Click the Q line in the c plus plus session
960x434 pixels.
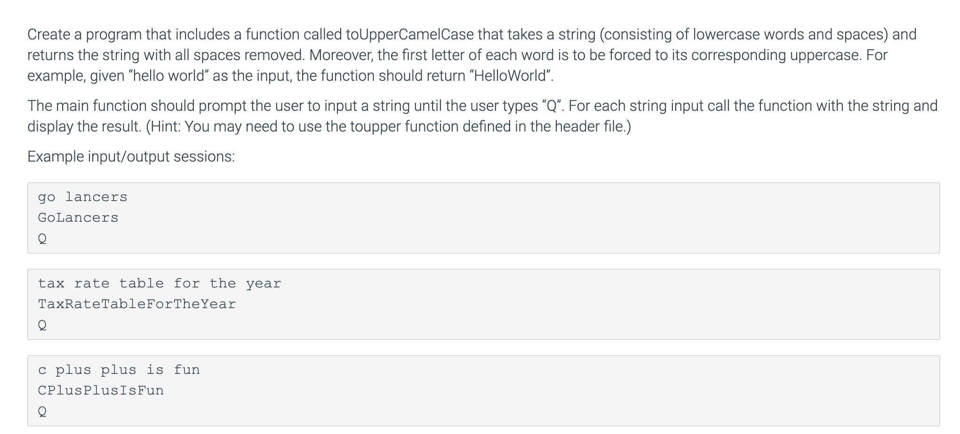pos(42,411)
